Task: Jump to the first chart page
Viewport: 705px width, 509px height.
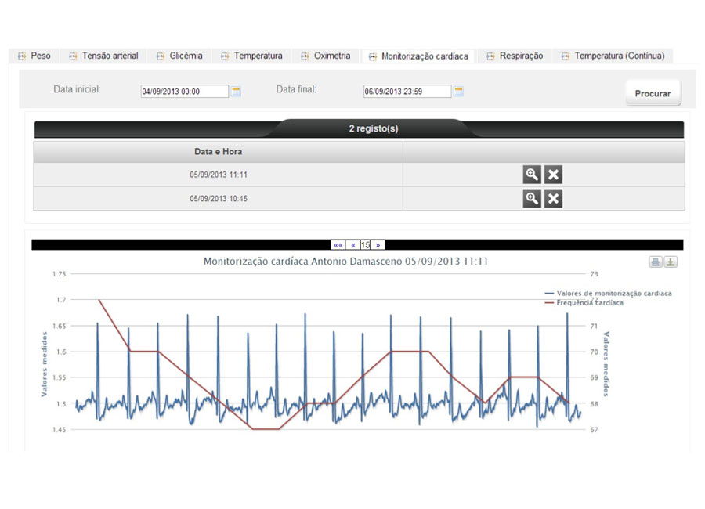Action: coord(338,245)
